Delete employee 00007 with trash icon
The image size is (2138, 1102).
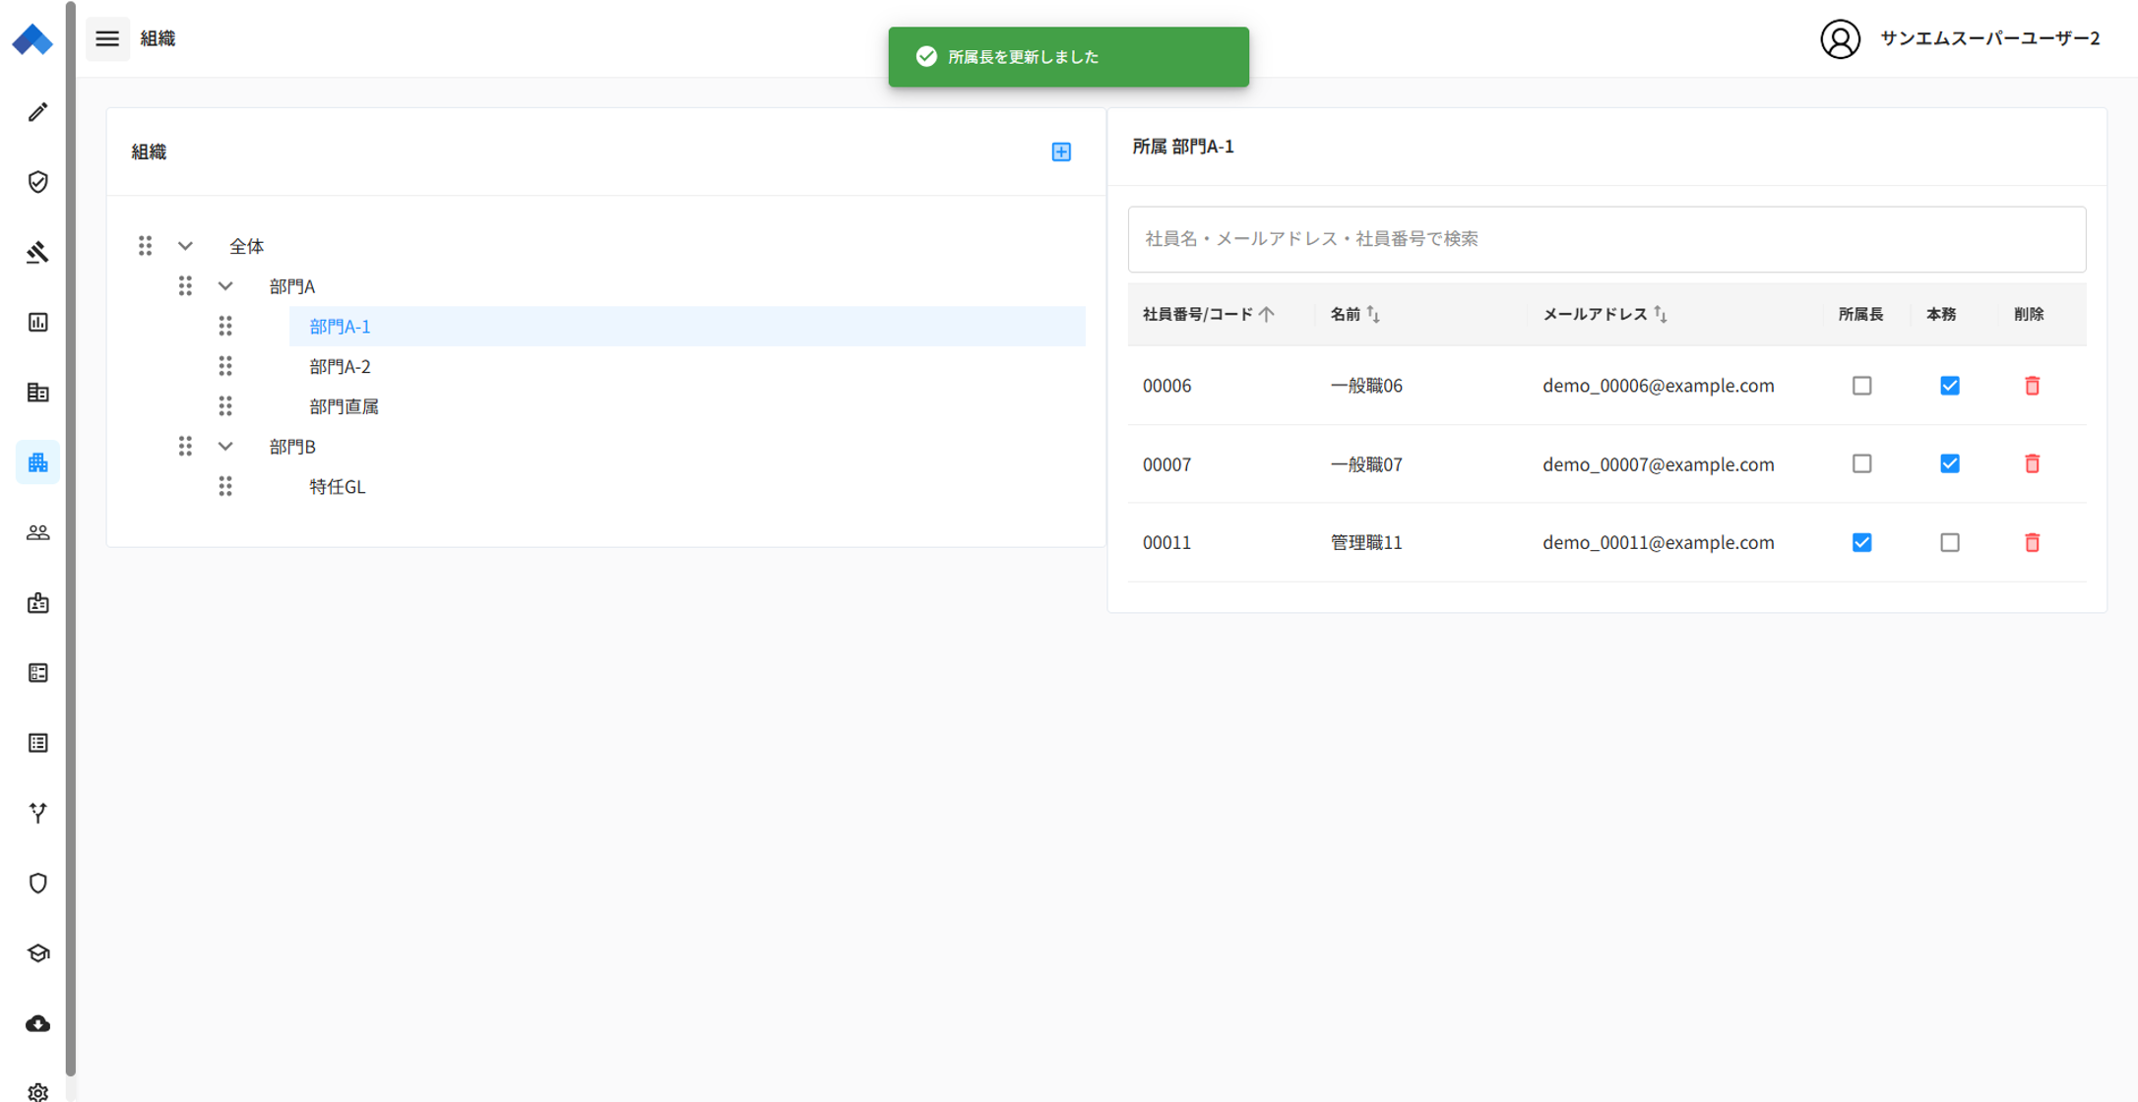pyautogui.click(x=2032, y=463)
